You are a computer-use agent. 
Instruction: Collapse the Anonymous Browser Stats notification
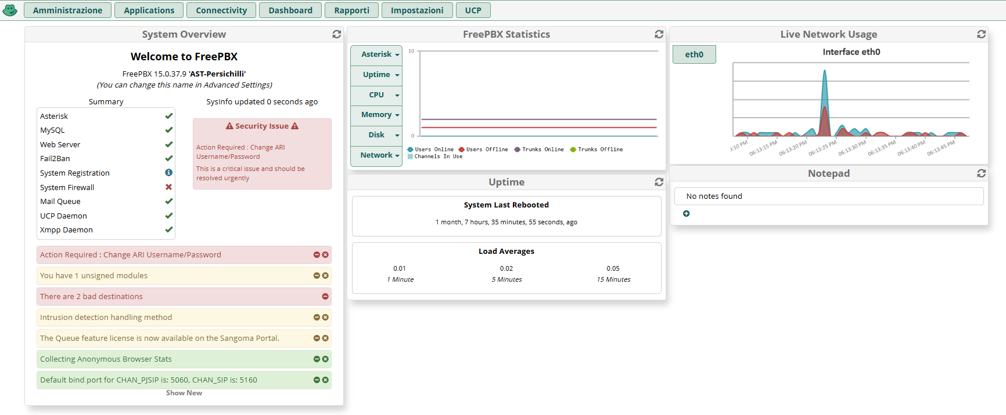click(x=317, y=359)
